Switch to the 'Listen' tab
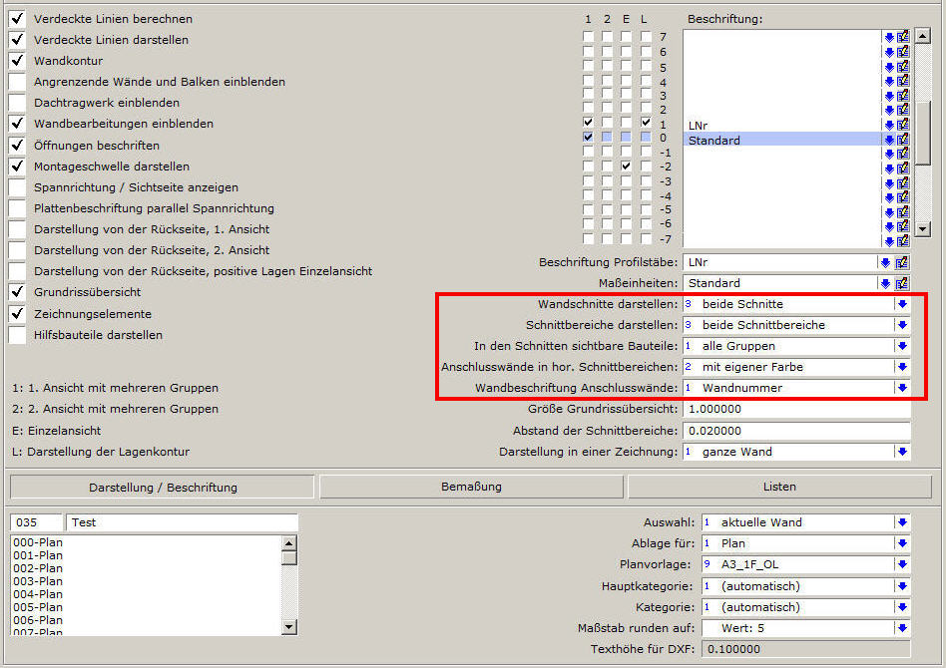The image size is (946, 668). 779,487
